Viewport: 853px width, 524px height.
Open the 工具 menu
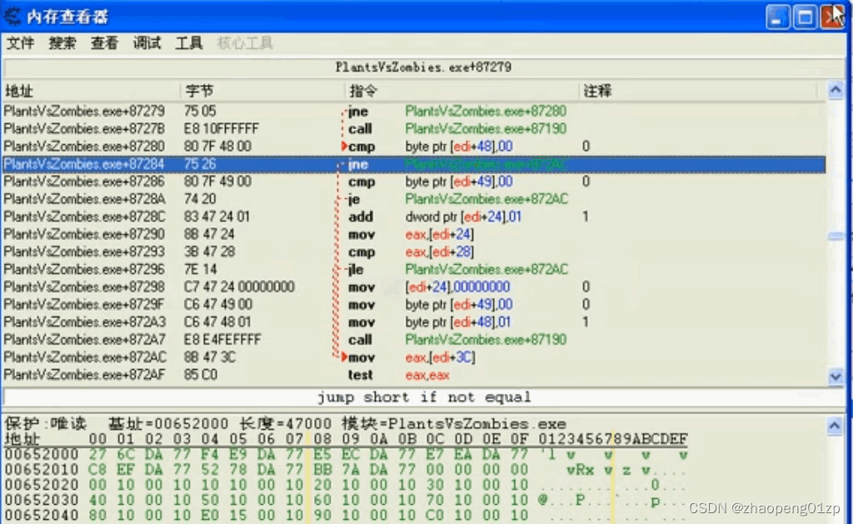189,43
